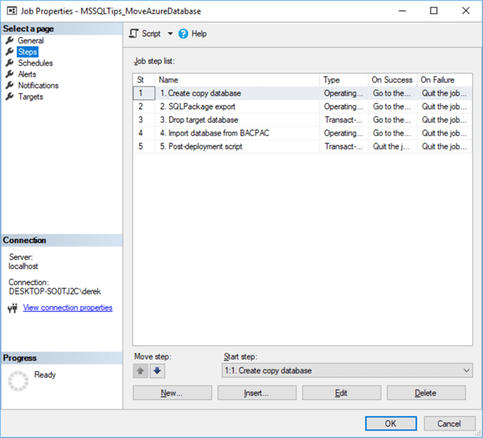Open the General page
483x438 pixels.
pos(31,40)
